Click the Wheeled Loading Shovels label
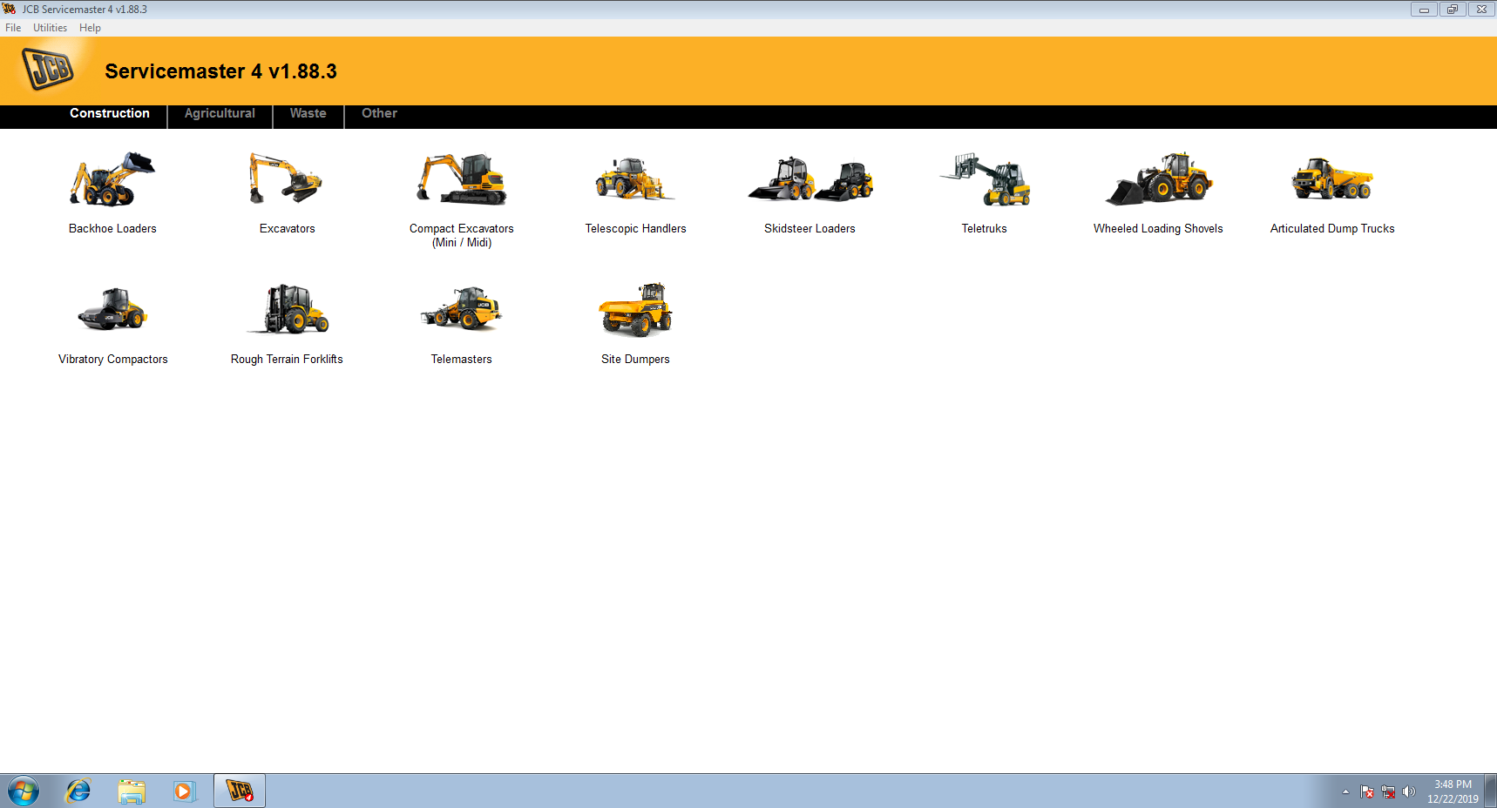 coord(1158,229)
